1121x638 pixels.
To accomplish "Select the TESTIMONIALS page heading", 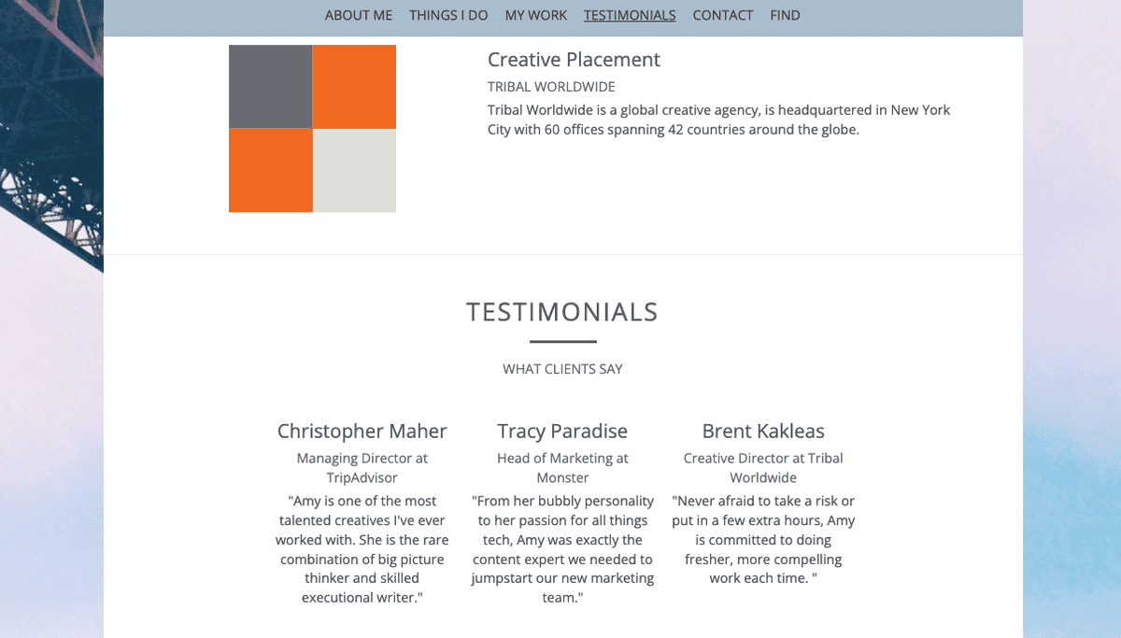I will point(562,312).
